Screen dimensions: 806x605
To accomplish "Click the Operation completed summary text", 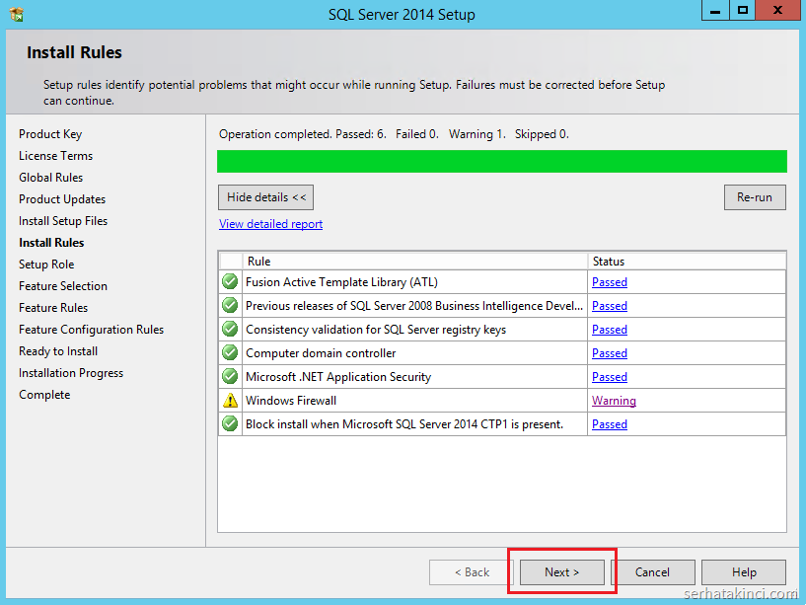I will tap(394, 134).
